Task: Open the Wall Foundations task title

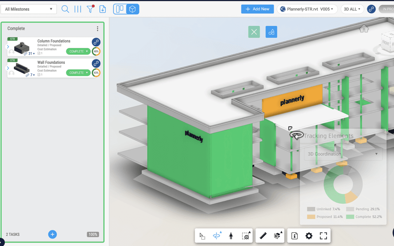Action: coord(51,62)
